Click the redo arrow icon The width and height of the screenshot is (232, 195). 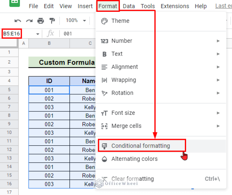[x=29, y=21]
